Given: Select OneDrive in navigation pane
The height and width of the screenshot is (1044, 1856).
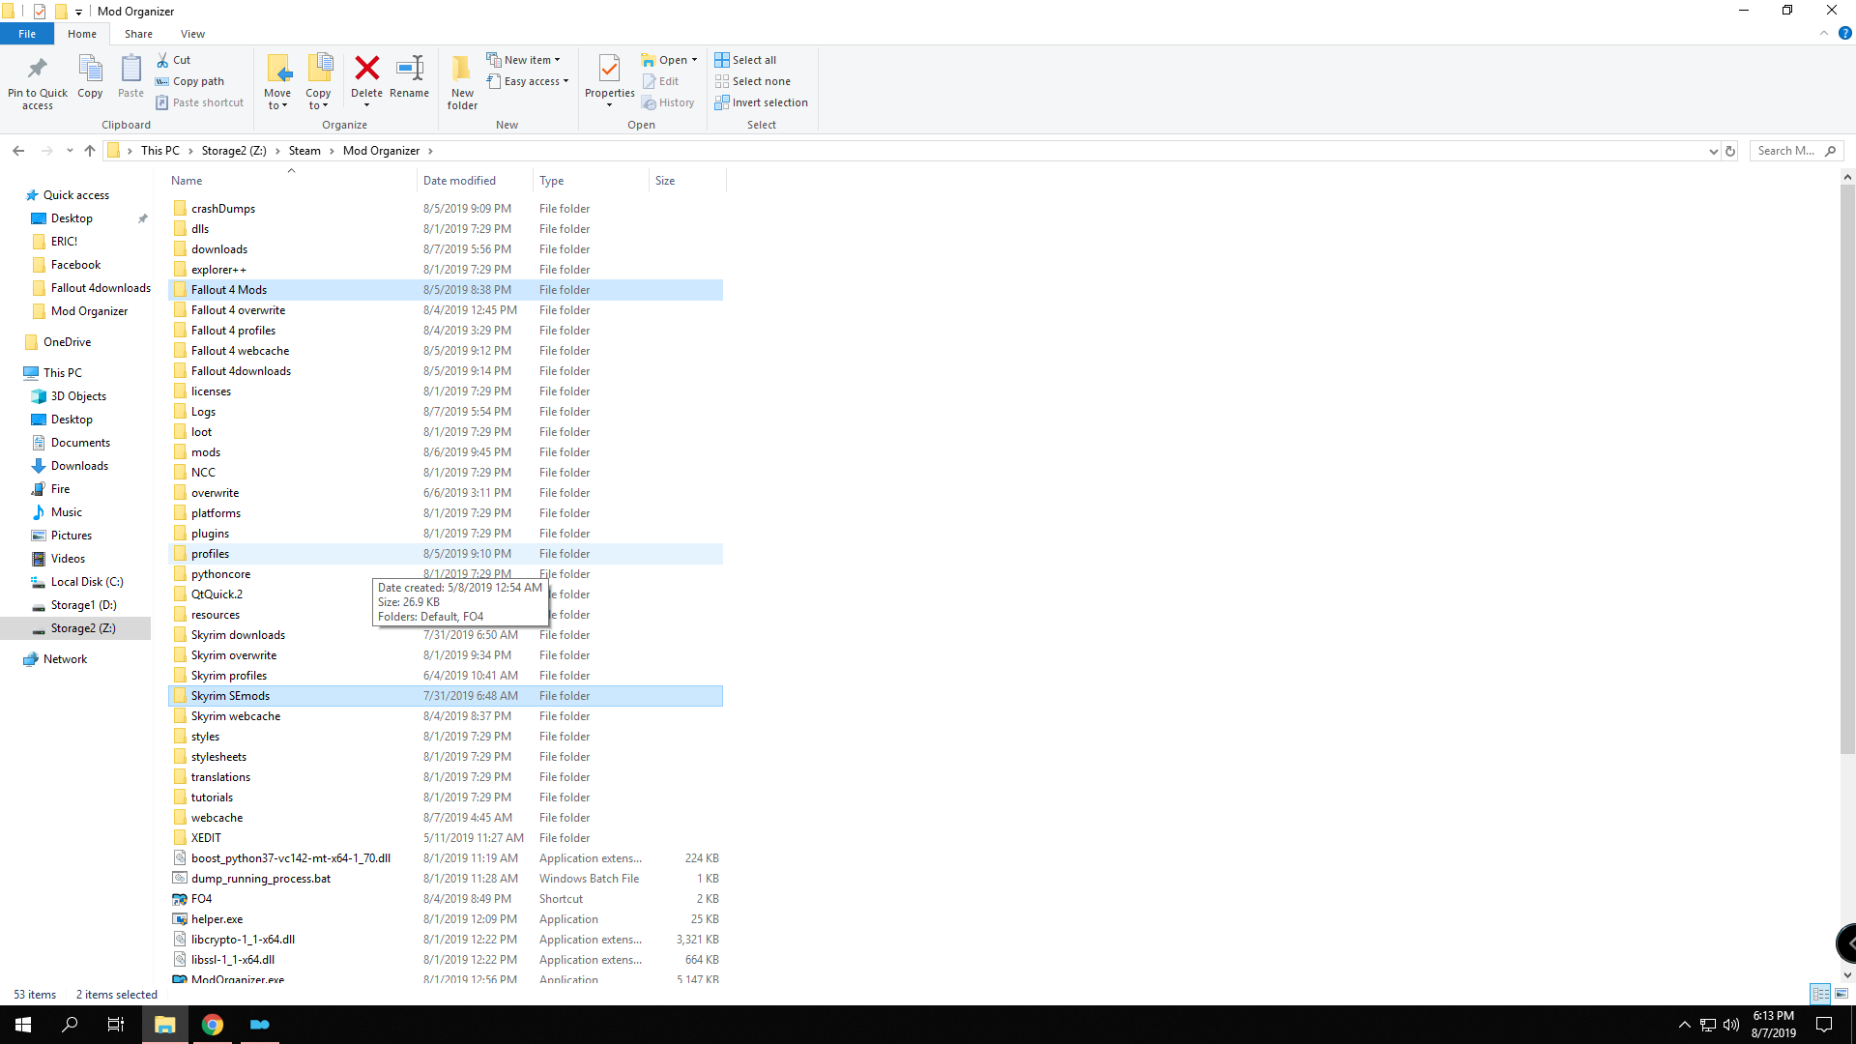Looking at the screenshot, I should click(67, 342).
